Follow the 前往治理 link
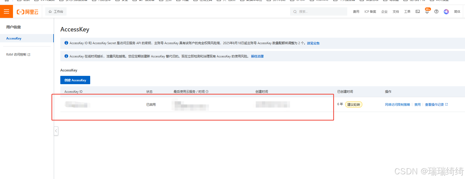 pyautogui.click(x=257, y=56)
